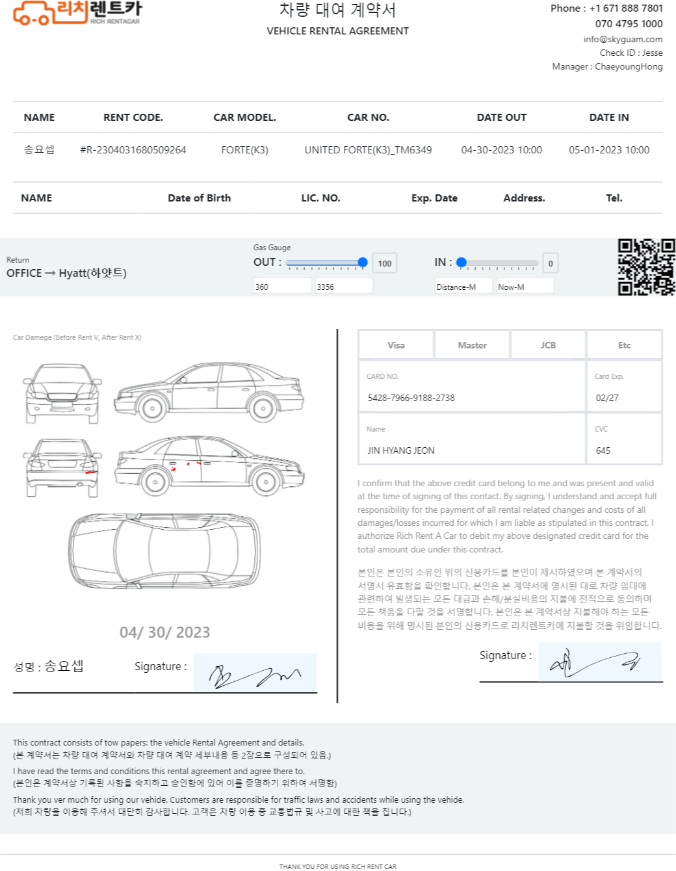Click the Date of Birth column header
The image size is (676, 871).
tap(199, 198)
